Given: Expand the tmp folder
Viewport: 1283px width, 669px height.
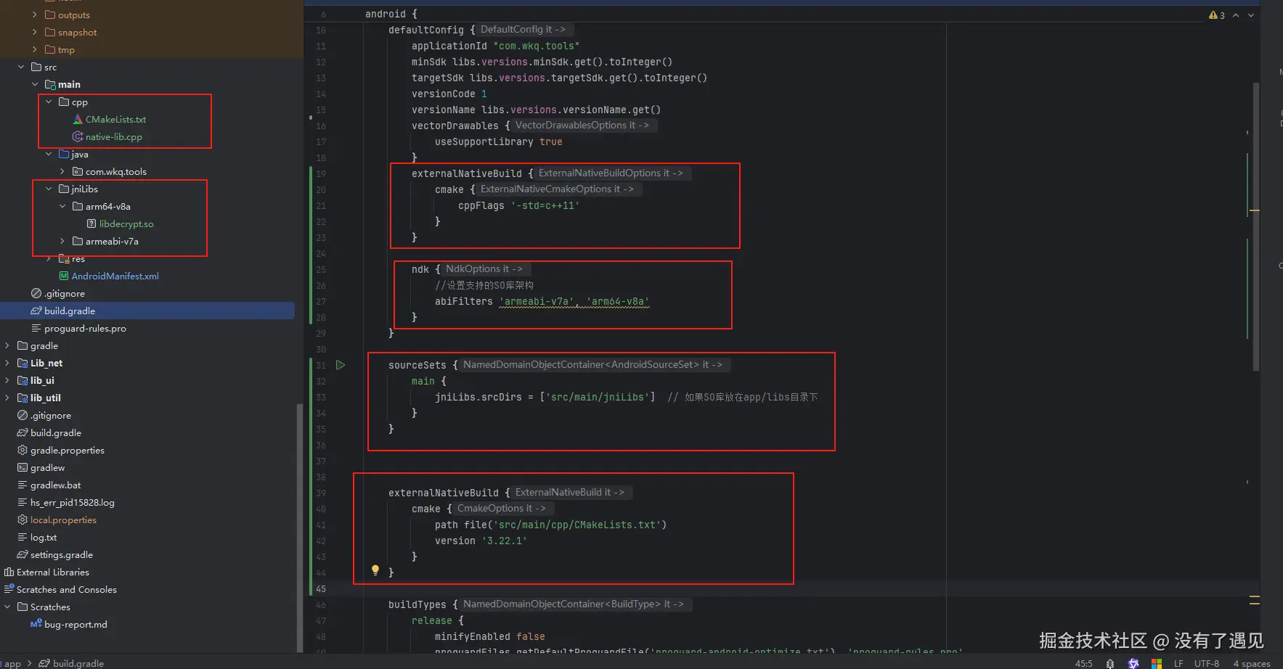Looking at the screenshot, I should (x=35, y=50).
